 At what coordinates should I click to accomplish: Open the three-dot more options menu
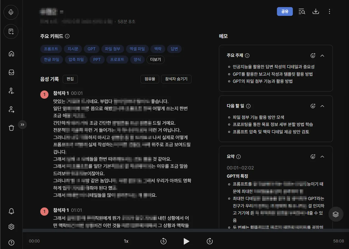click(330, 11)
